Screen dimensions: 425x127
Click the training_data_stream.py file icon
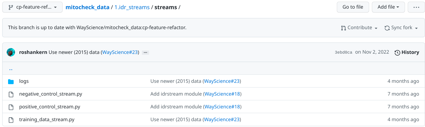click(11, 120)
